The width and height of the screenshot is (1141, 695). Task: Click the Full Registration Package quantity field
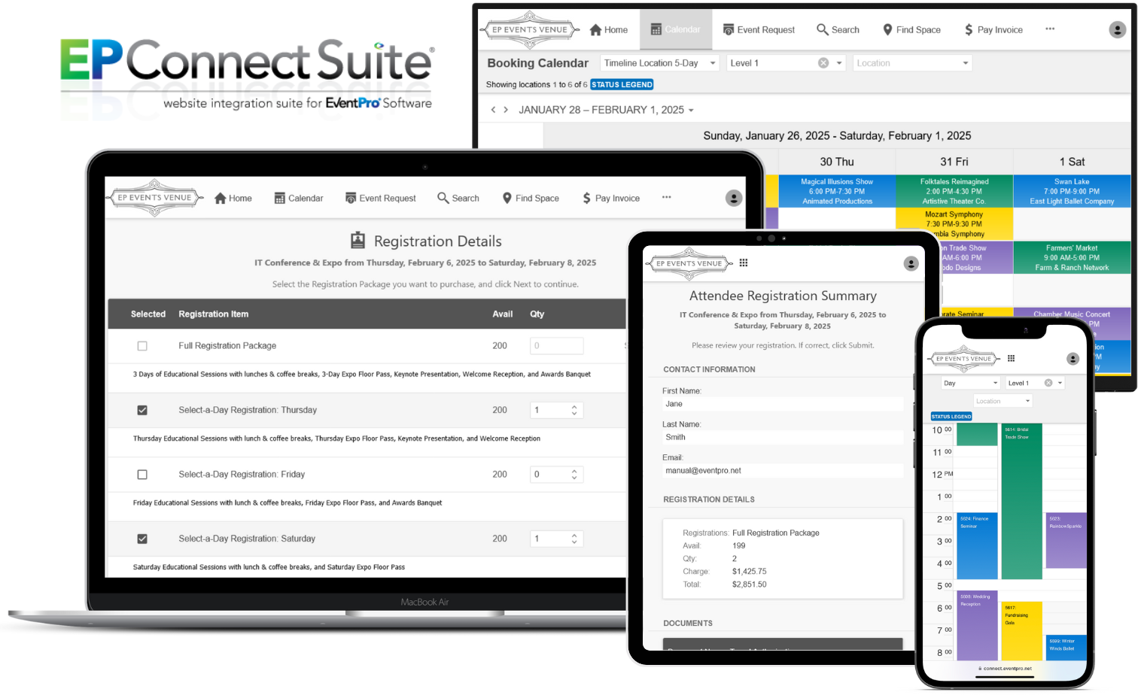pyautogui.click(x=556, y=346)
